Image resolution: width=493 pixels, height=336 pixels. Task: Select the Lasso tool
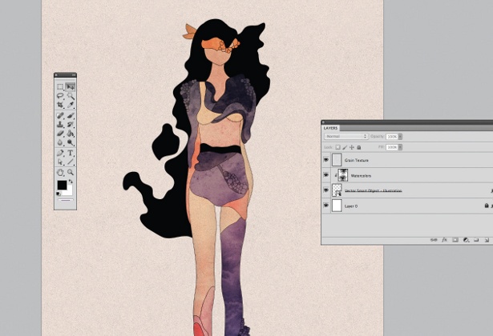[60, 96]
